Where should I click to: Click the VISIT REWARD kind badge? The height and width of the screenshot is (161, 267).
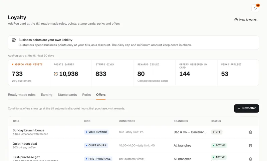pos(96,132)
